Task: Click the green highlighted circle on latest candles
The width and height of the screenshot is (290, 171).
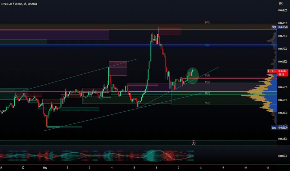Action: 193,76
